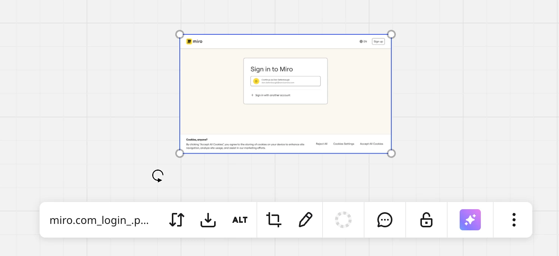Click the miro logo in the screenshot image
Image resolution: width=559 pixels, height=256 pixels.
194,42
